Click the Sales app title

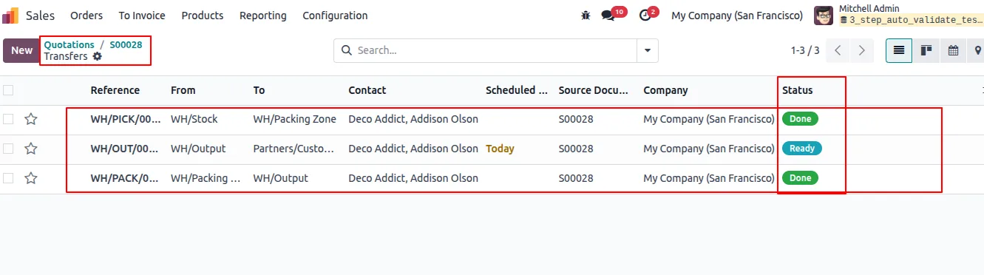[41, 16]
